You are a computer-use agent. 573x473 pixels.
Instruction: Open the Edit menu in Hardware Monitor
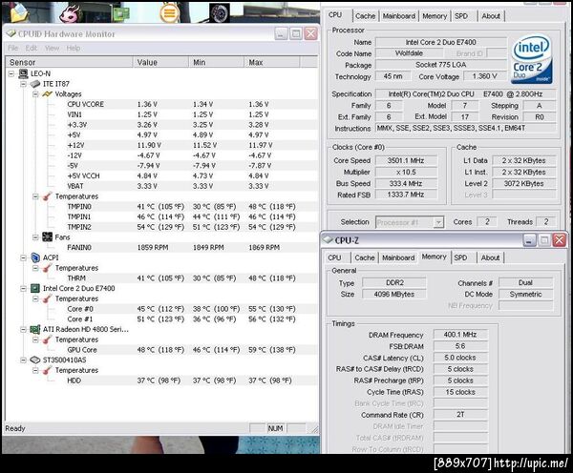click(32, 48)
